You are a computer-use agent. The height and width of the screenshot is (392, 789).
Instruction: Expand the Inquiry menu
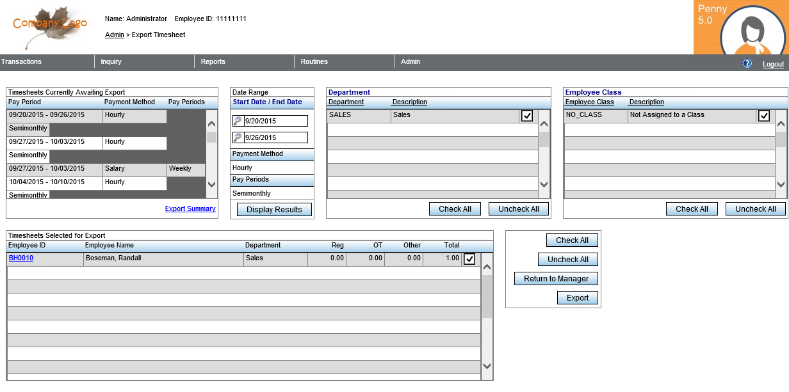111,62
